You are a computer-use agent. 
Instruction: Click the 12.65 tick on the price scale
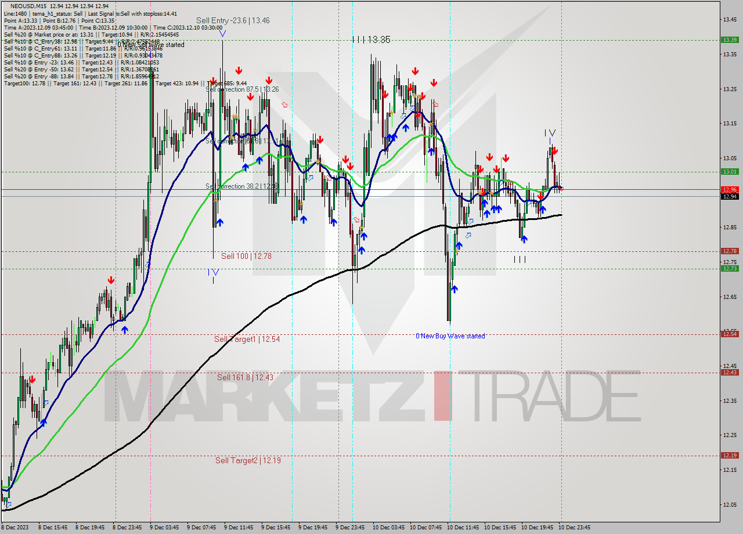pos(730,297)
